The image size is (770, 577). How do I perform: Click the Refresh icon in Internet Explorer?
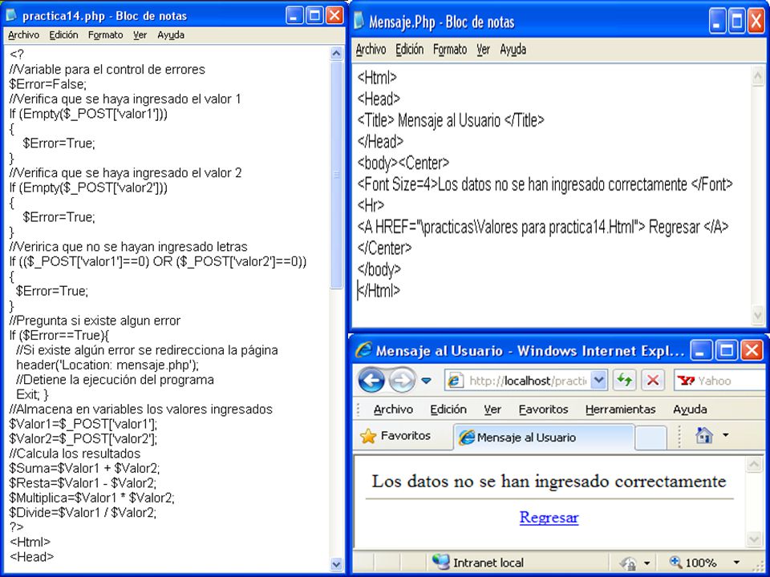(625, 380)
